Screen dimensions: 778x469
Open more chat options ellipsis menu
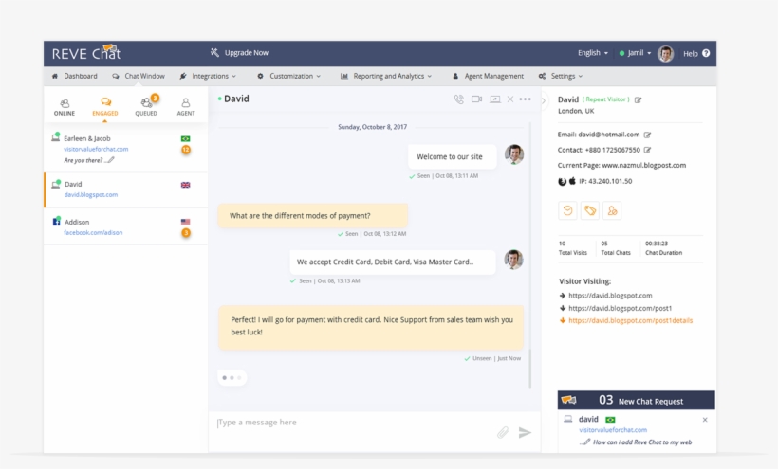[525, 99]
